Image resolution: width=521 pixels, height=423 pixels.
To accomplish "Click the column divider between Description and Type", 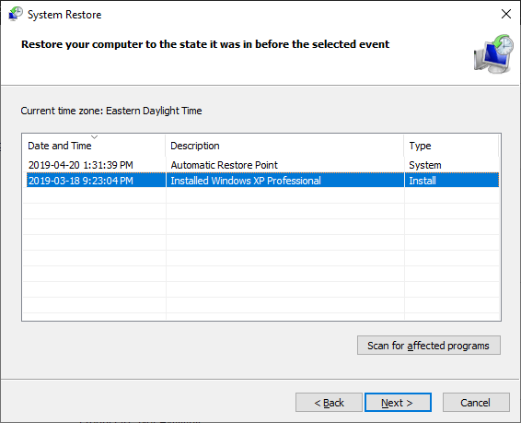I will 404,146.
